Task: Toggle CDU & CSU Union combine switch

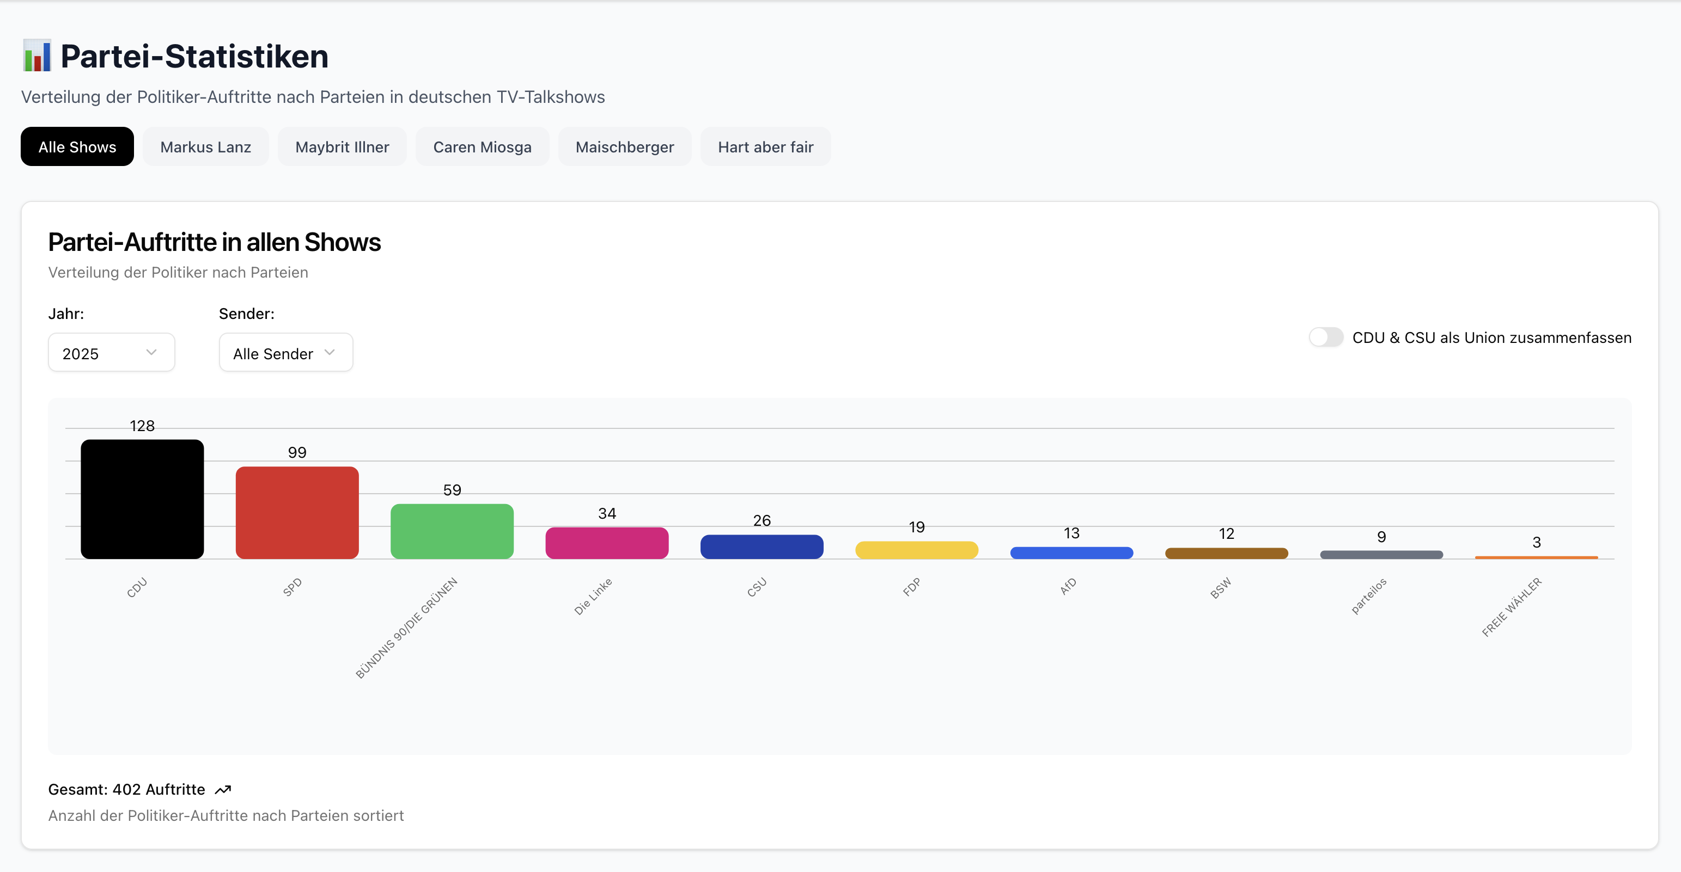Action: pos(1325,337)
